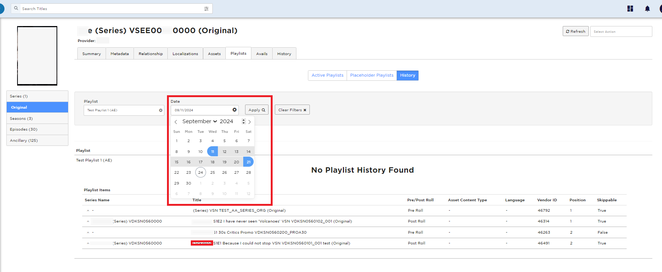Collapse the VSN TEST_AA_SERIES_ORG row
This screenshot has width=662, height=272.
[88, 211]
